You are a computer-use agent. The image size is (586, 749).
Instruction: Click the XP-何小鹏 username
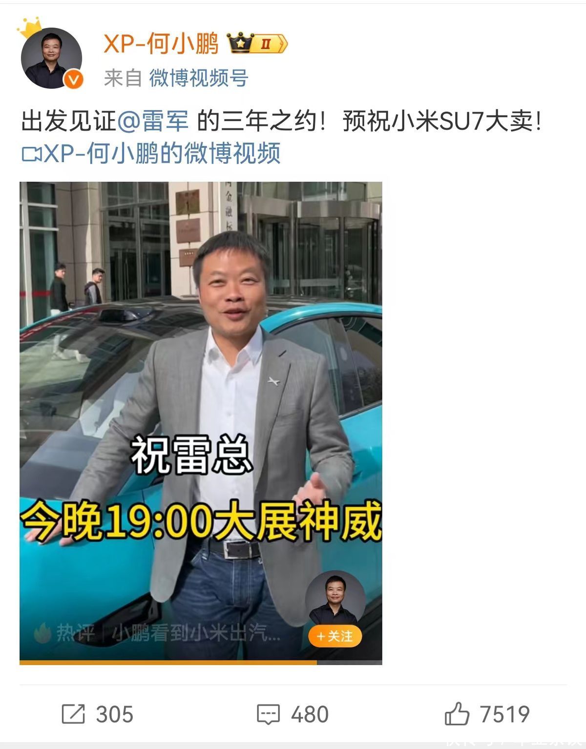pyautogui.click(x=161, y=44)
